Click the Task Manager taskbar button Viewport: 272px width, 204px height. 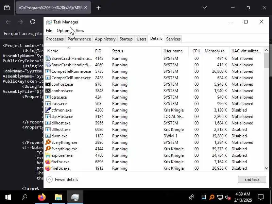tap(75, 197)
